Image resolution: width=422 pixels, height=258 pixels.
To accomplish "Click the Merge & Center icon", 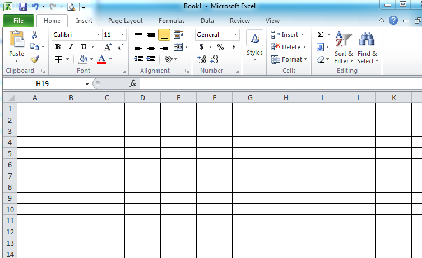I will [x=178, y=47].
